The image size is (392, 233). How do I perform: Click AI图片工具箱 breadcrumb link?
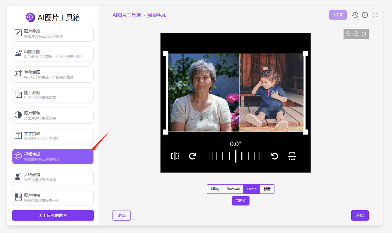[127, 15]
